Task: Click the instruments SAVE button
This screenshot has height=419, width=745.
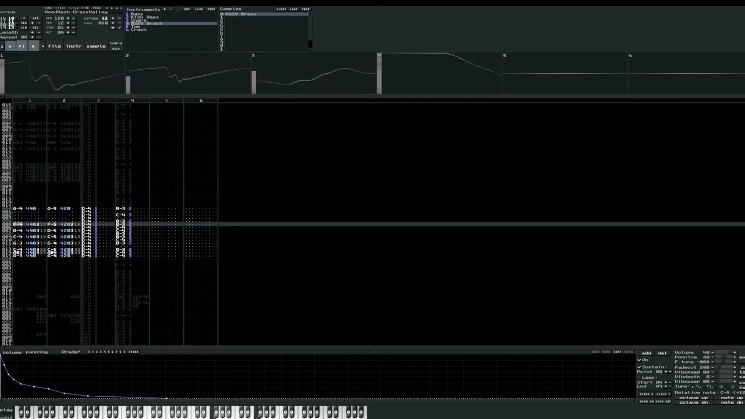Action: click(211, 9)
